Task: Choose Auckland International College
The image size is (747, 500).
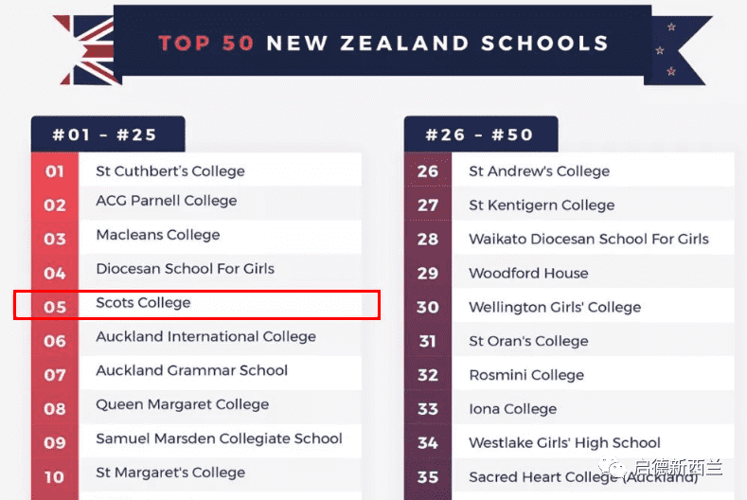Action: (205, 337)
